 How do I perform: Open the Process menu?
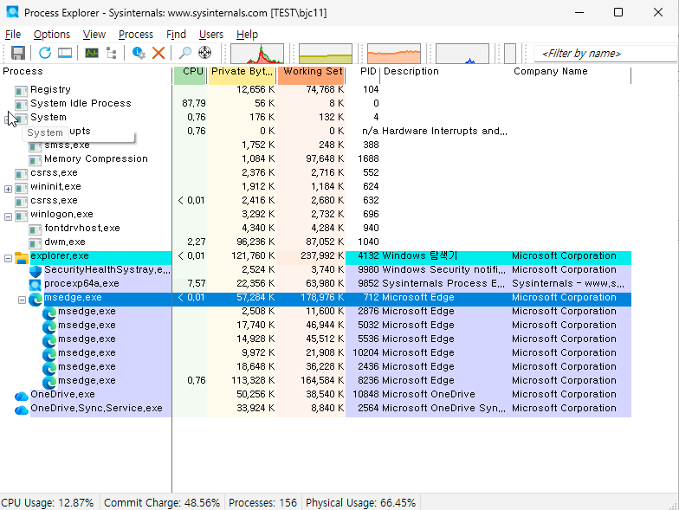[136, 34]
